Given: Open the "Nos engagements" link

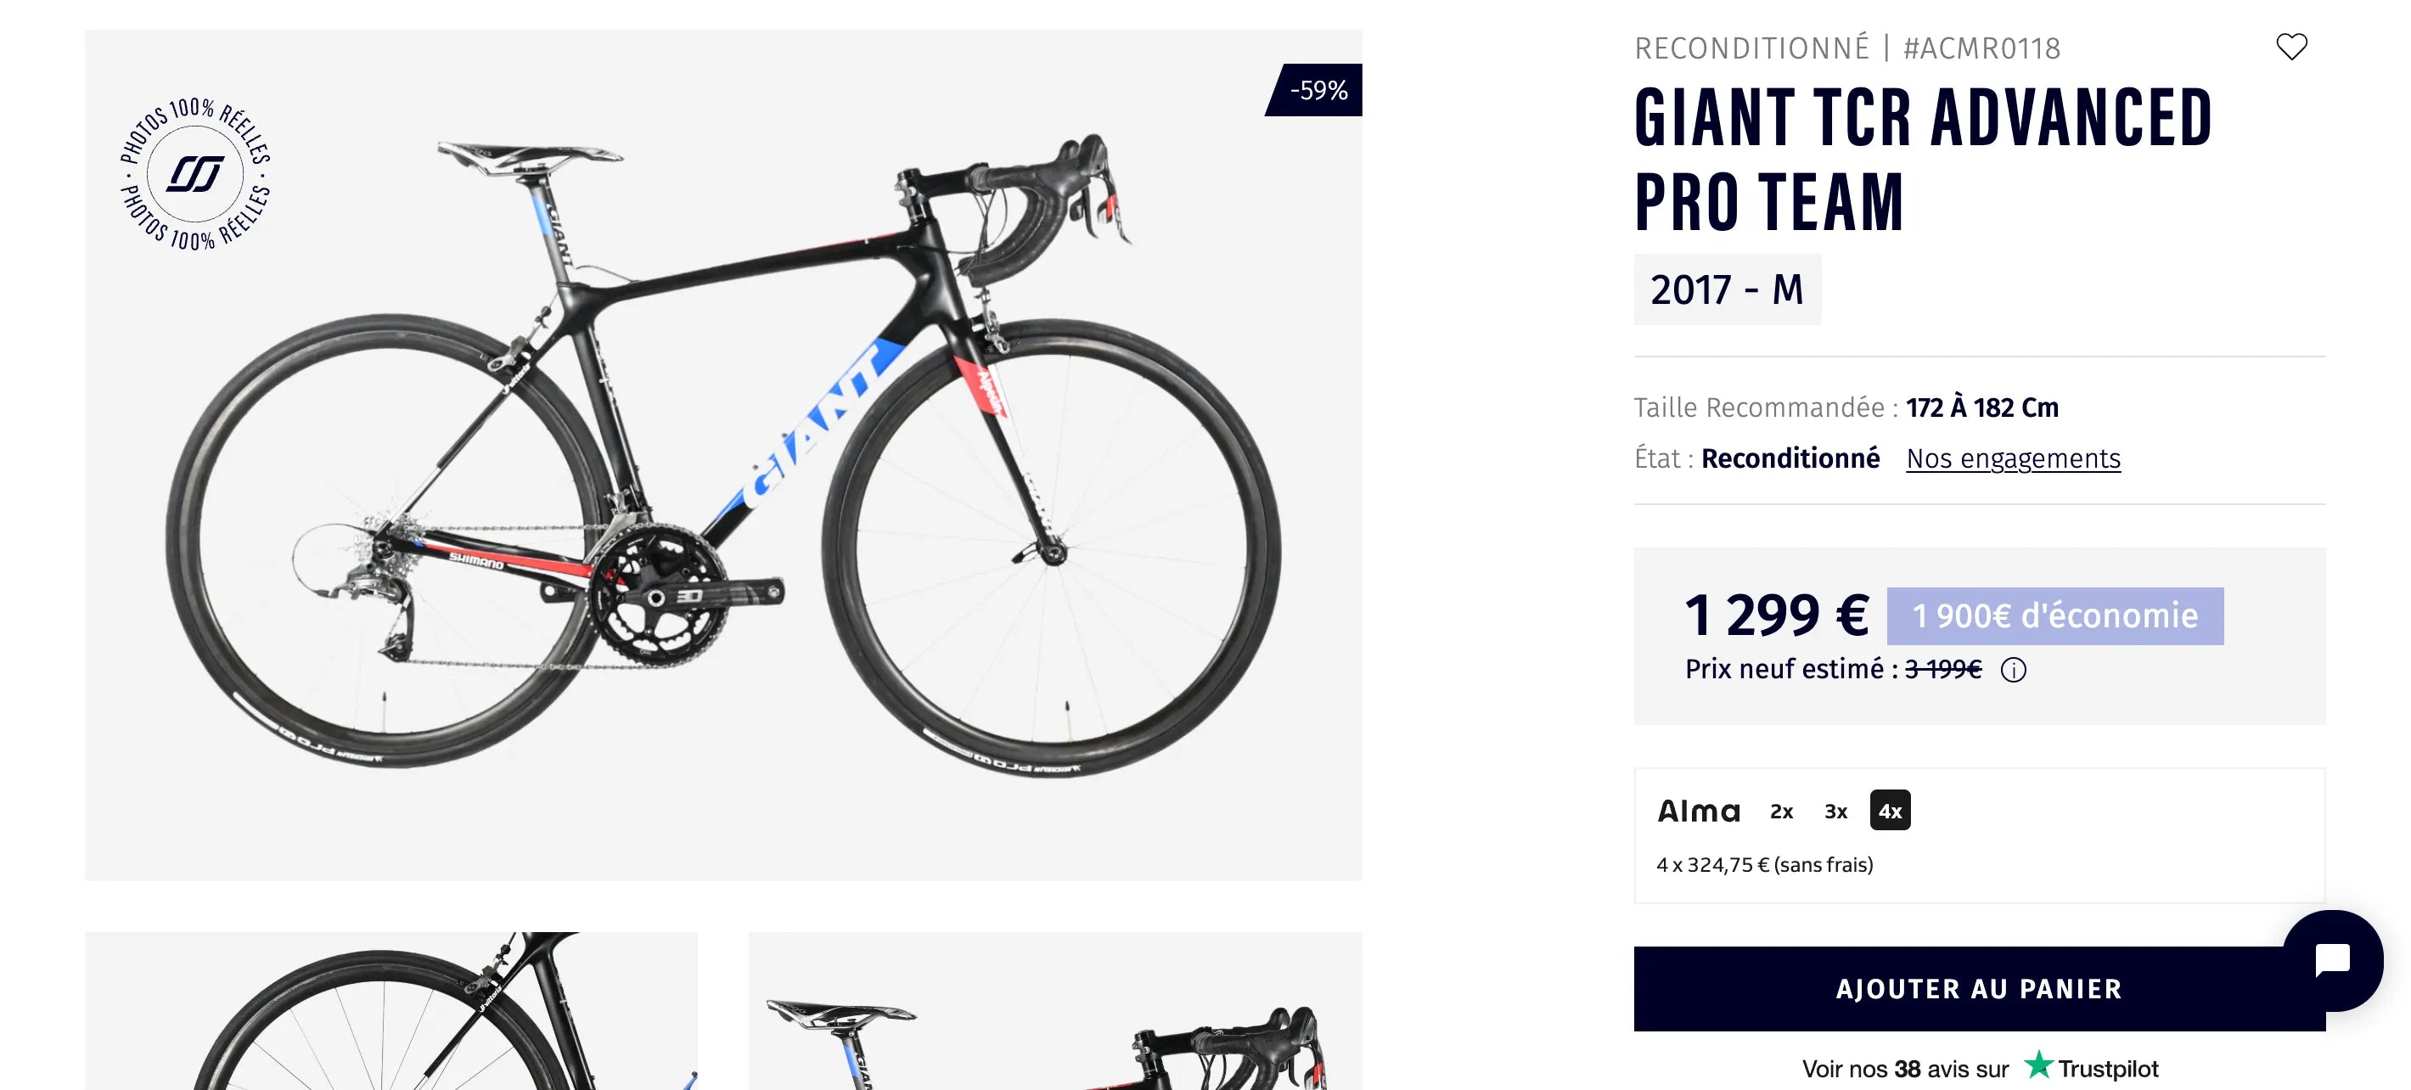Looking at the screenshot, I should pos(2013,458).
